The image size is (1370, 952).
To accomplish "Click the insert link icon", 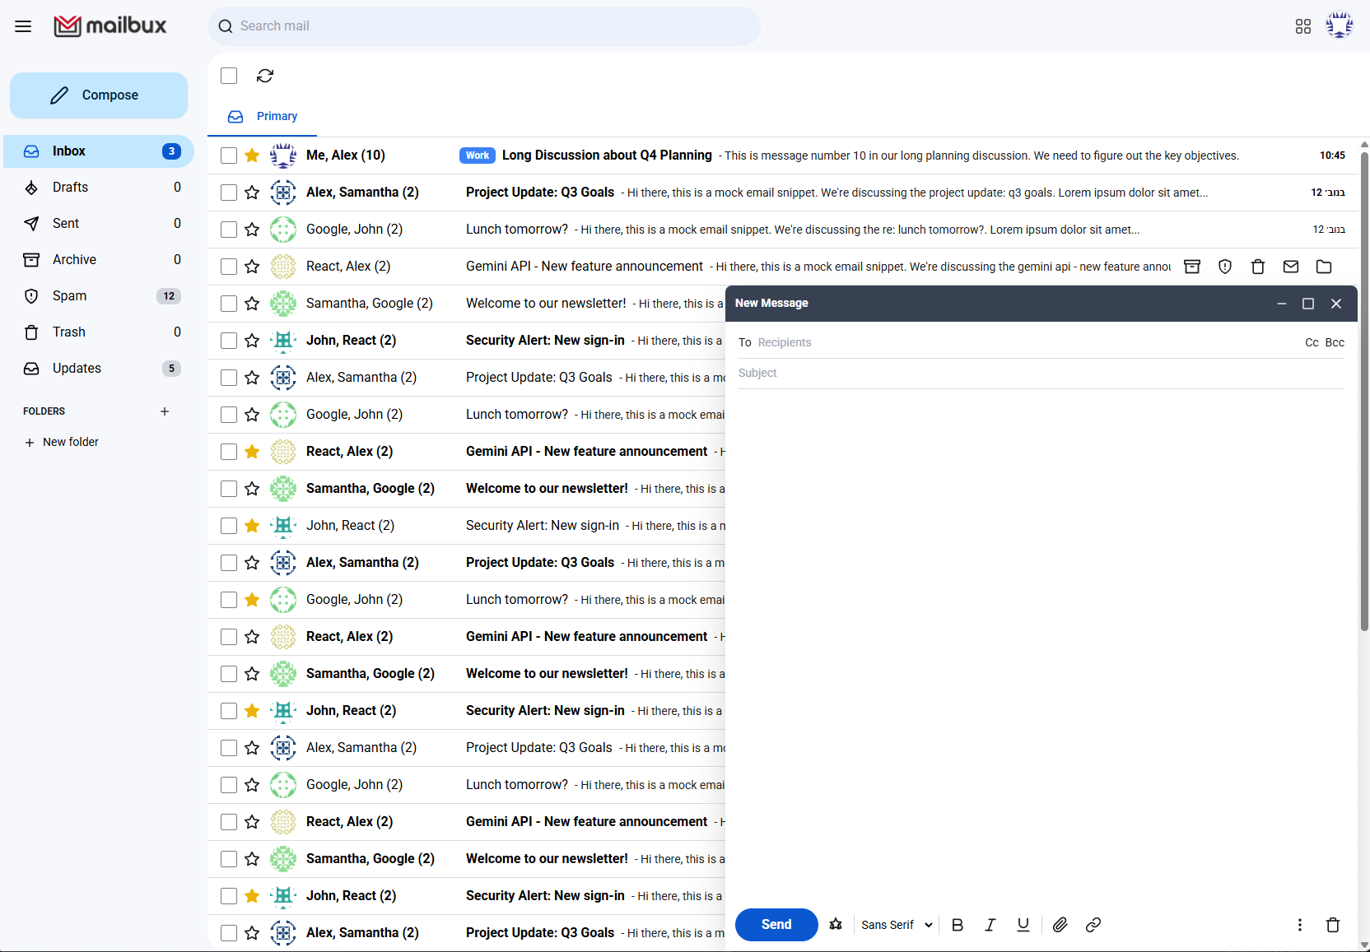I will [1093, 925].
